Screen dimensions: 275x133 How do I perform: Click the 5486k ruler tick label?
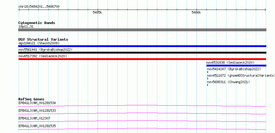pos(196,13)
